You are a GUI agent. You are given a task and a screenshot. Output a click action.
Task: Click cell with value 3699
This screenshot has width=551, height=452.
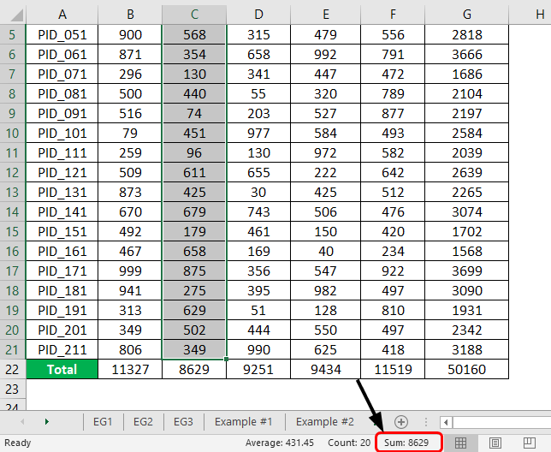[x=466, y=271]
